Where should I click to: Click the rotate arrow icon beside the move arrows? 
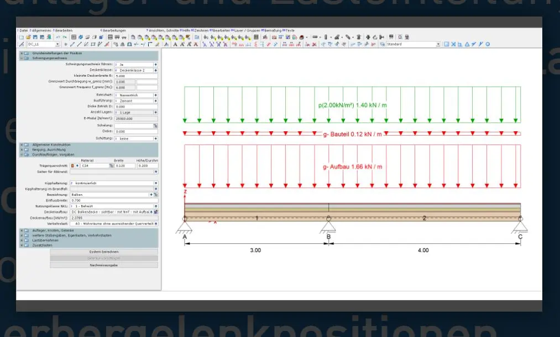[375, 37]
